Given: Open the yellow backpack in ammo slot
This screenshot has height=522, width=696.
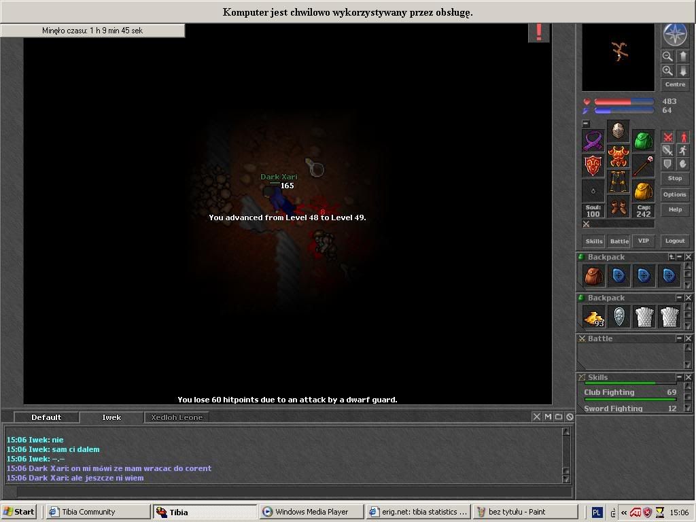Looking at the screenshot, I should click(643, 191).
